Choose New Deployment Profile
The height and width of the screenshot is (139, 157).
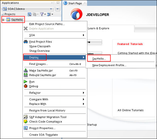(121, 65)
